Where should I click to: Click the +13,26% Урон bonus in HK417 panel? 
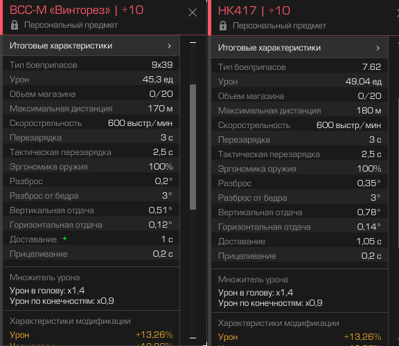[x=362, y=336]
